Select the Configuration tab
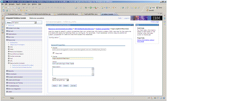The image size is (237, 101). pyautogui.click(x=54, y=38)
